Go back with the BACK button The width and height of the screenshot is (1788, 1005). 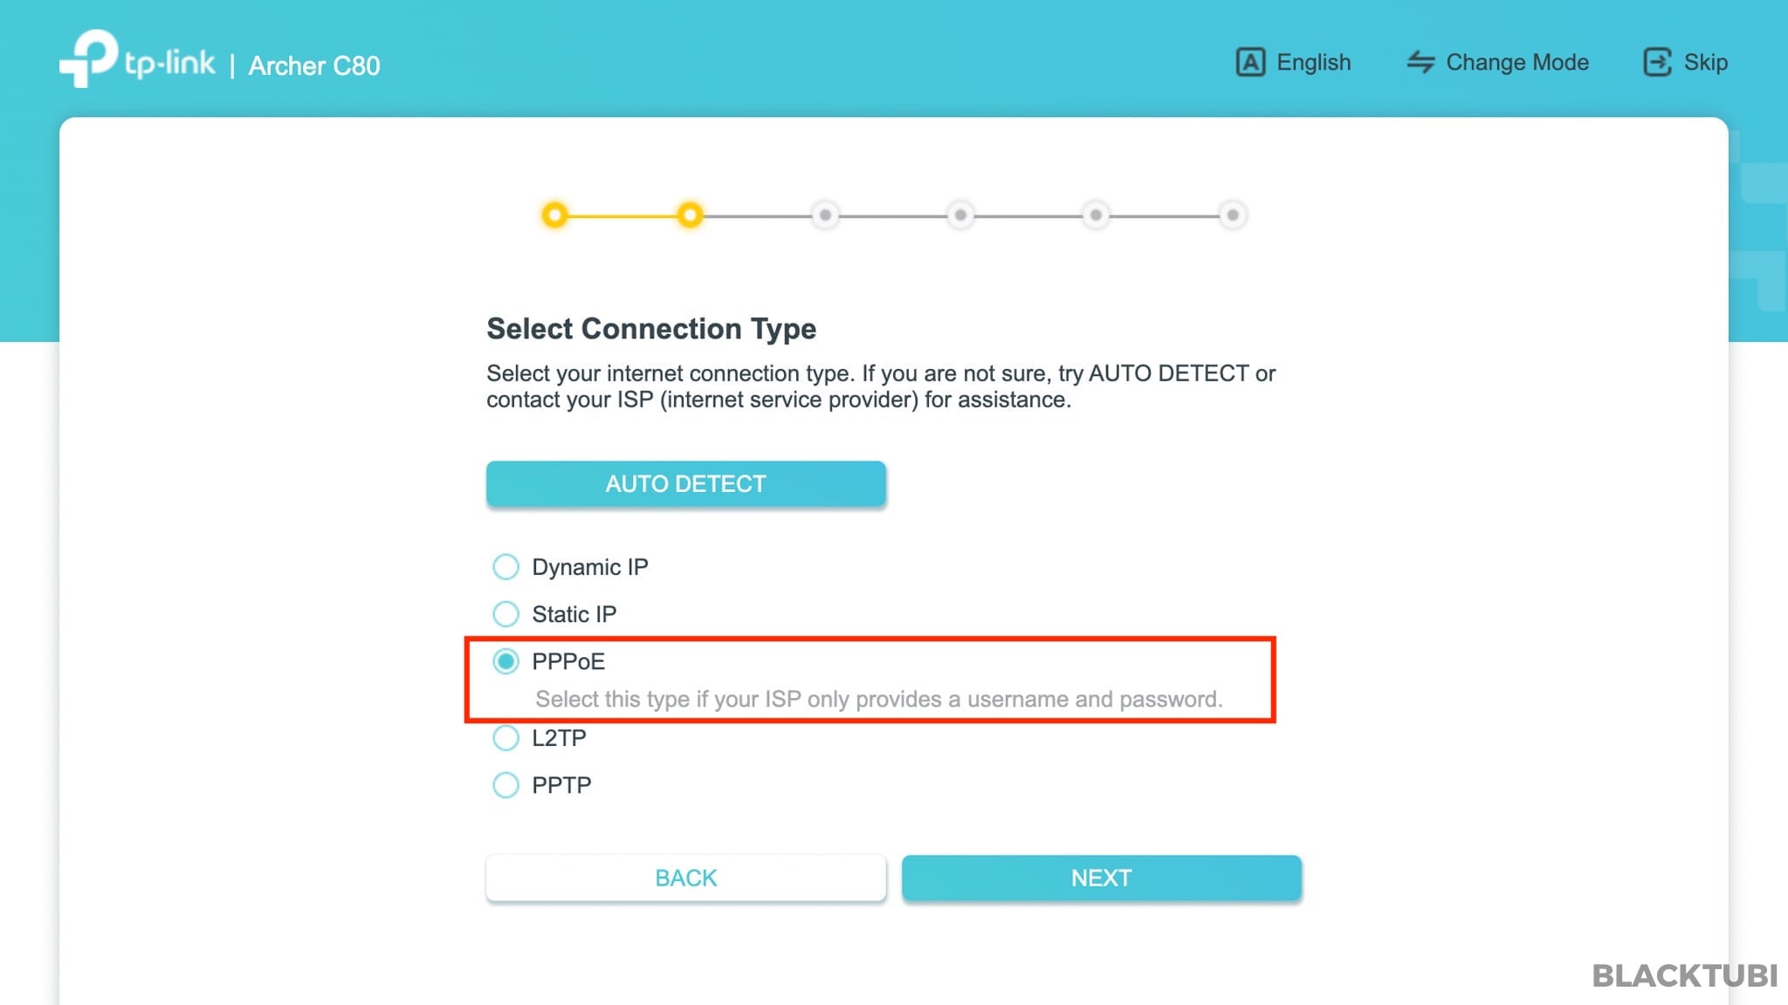pyautogui.click(x=685, y=878)
